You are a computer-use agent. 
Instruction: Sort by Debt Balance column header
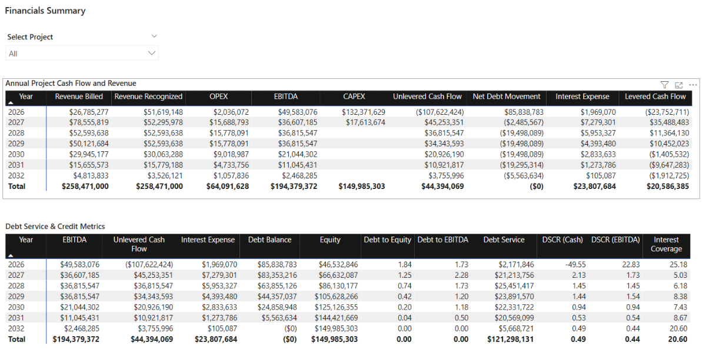point(269,240)
